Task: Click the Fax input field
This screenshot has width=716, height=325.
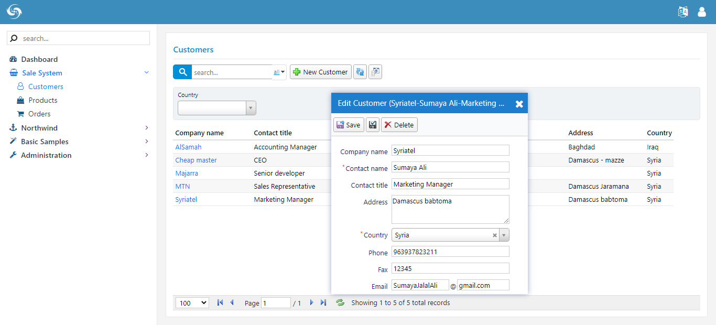Action: (x=450, y=268)
